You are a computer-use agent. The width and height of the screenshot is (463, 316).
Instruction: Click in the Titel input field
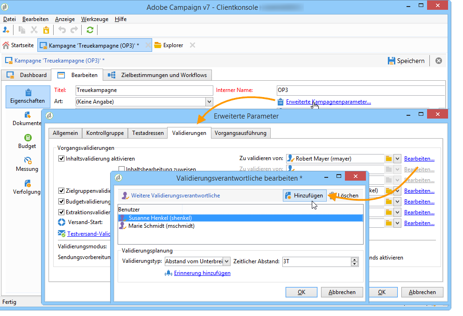tap(144, 91)
